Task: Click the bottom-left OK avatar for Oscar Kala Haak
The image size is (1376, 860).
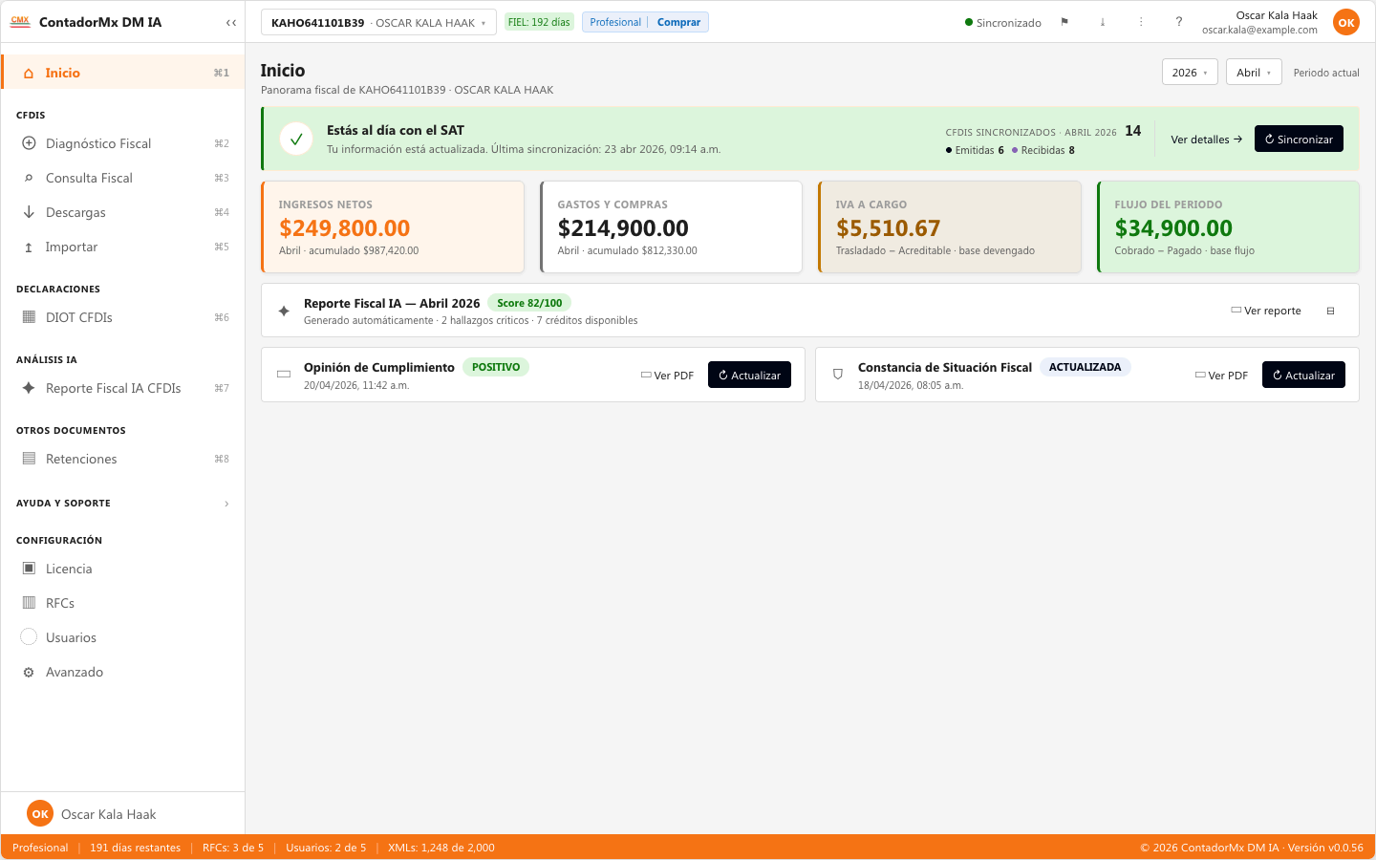Action: point(40,814)
